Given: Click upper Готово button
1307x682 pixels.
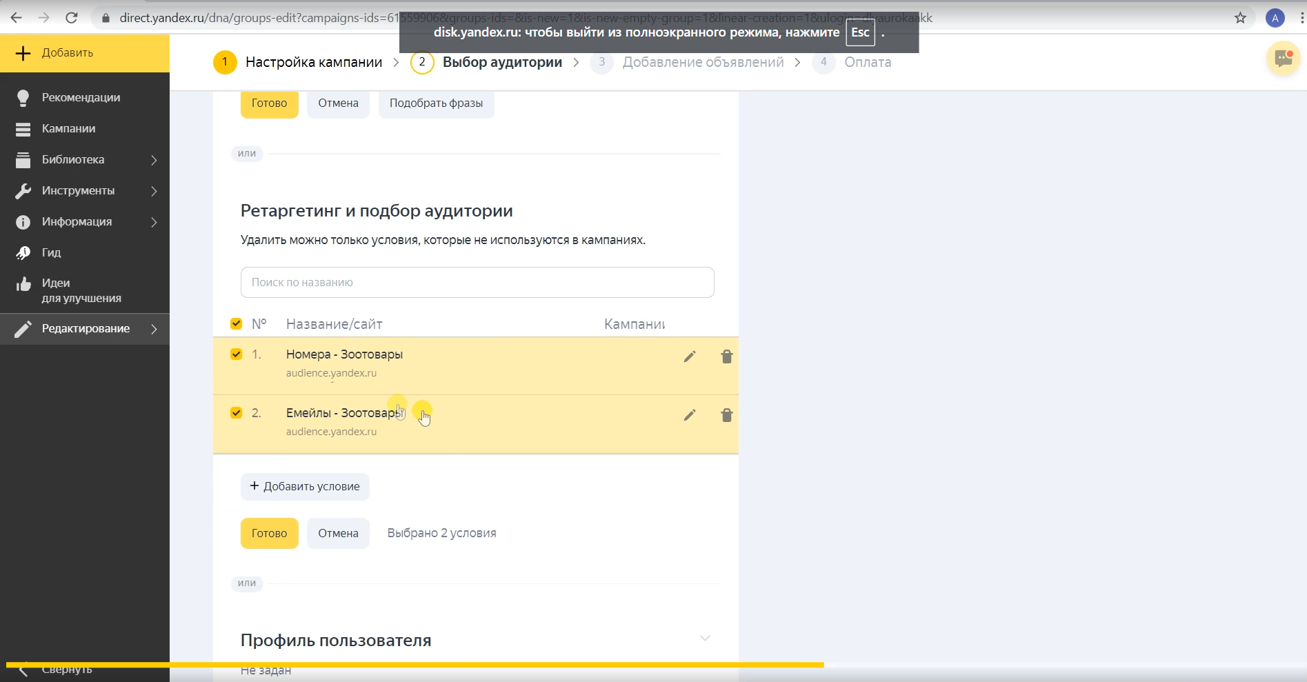Looking at the screenshot, I should click(269, 103).
